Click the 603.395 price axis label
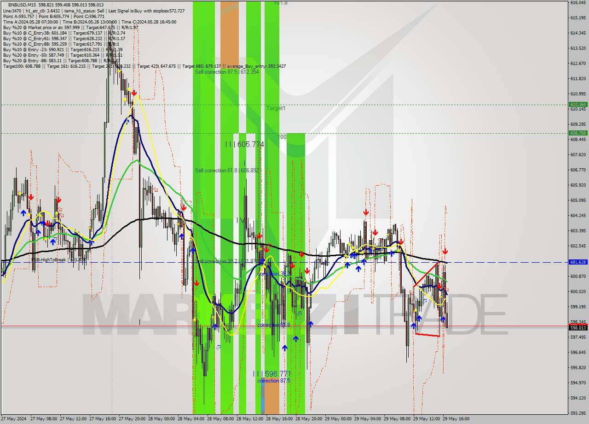Screen dimensions: 589x424 tap(577, 230)
